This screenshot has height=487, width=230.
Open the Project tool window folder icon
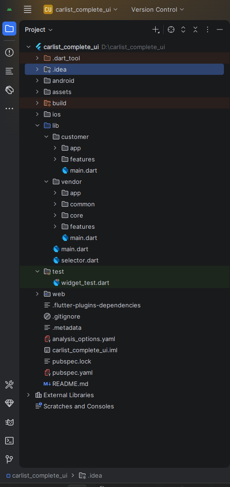pos(9,29)
